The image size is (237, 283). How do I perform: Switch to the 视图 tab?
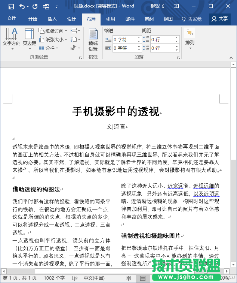(168, 19)
